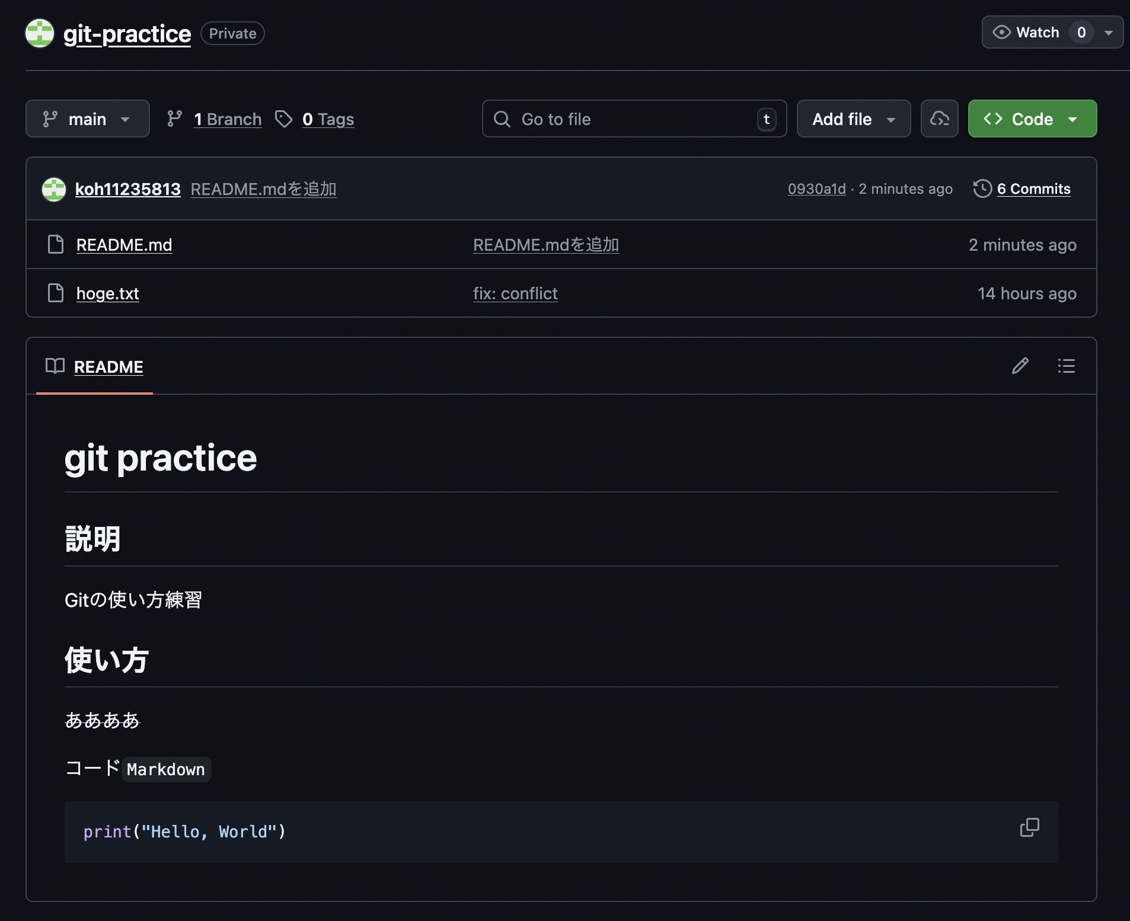Open the green Code dropdown

(x=1032, y=119)
